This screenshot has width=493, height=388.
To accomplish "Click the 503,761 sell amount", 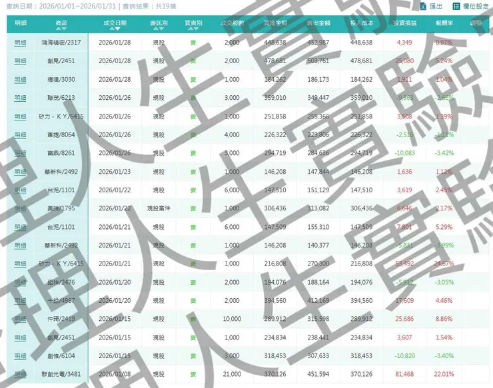I will pyautogui.click(x=318, y=61).
